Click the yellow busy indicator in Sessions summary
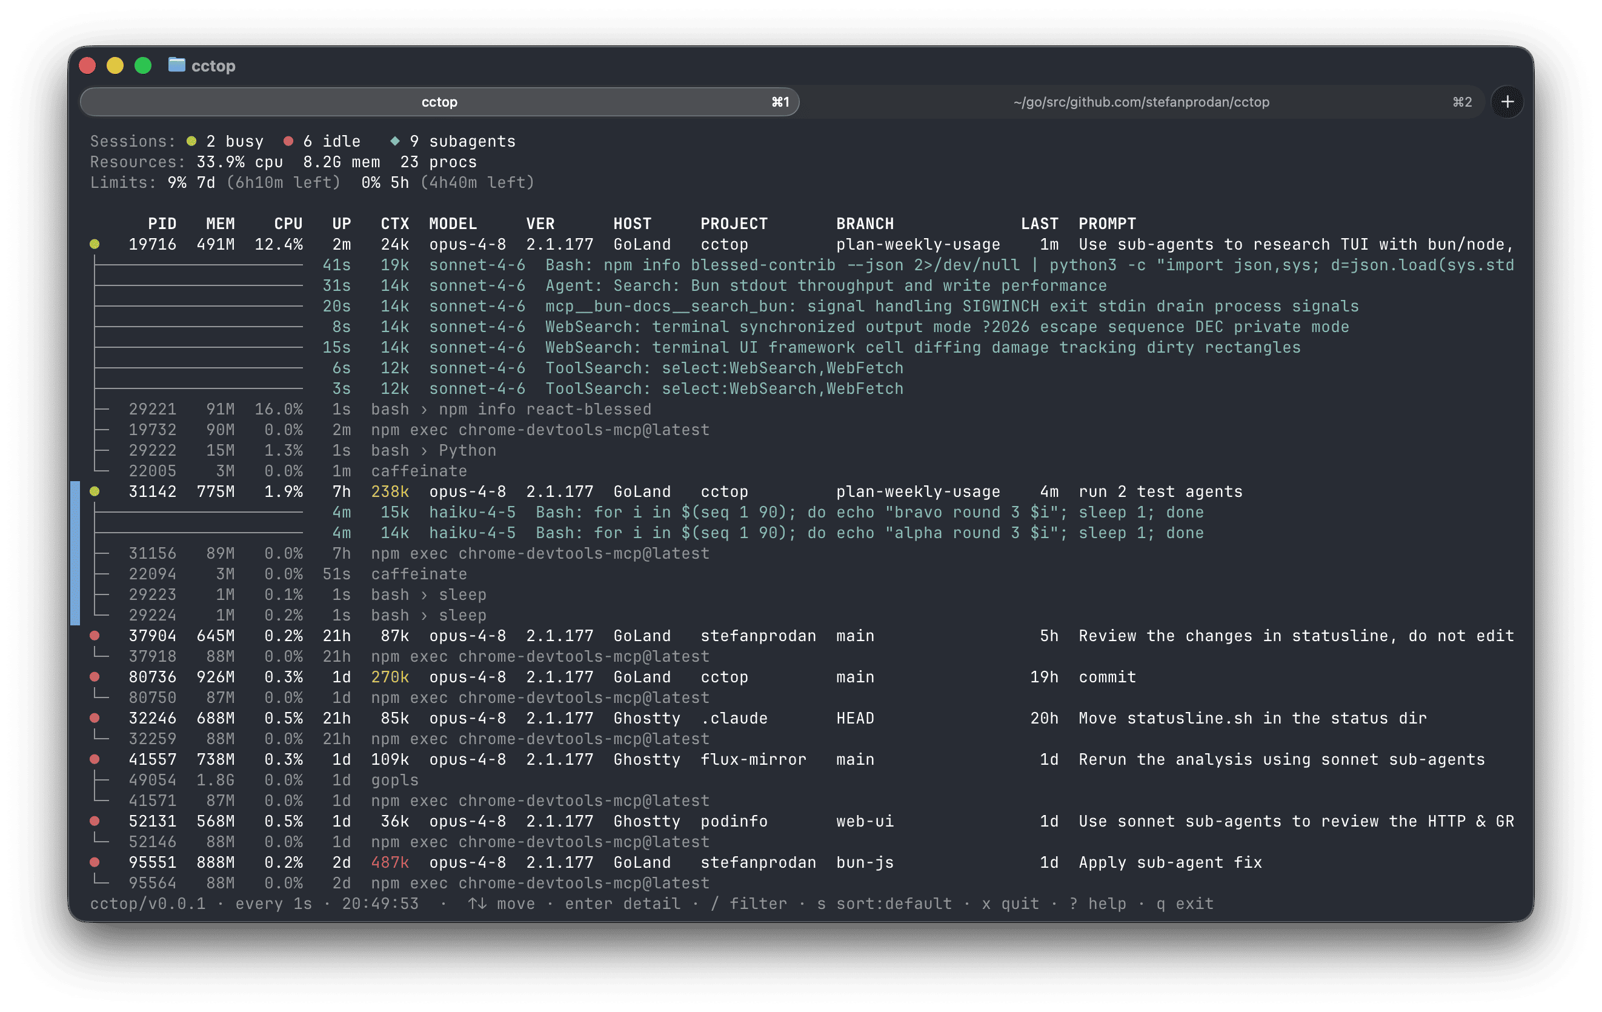 (x=191, y=141)
